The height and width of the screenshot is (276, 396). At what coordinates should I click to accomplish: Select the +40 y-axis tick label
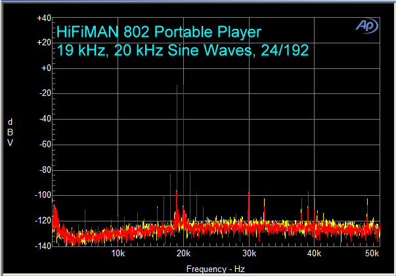pyautogui.click(x=45, y=18)
